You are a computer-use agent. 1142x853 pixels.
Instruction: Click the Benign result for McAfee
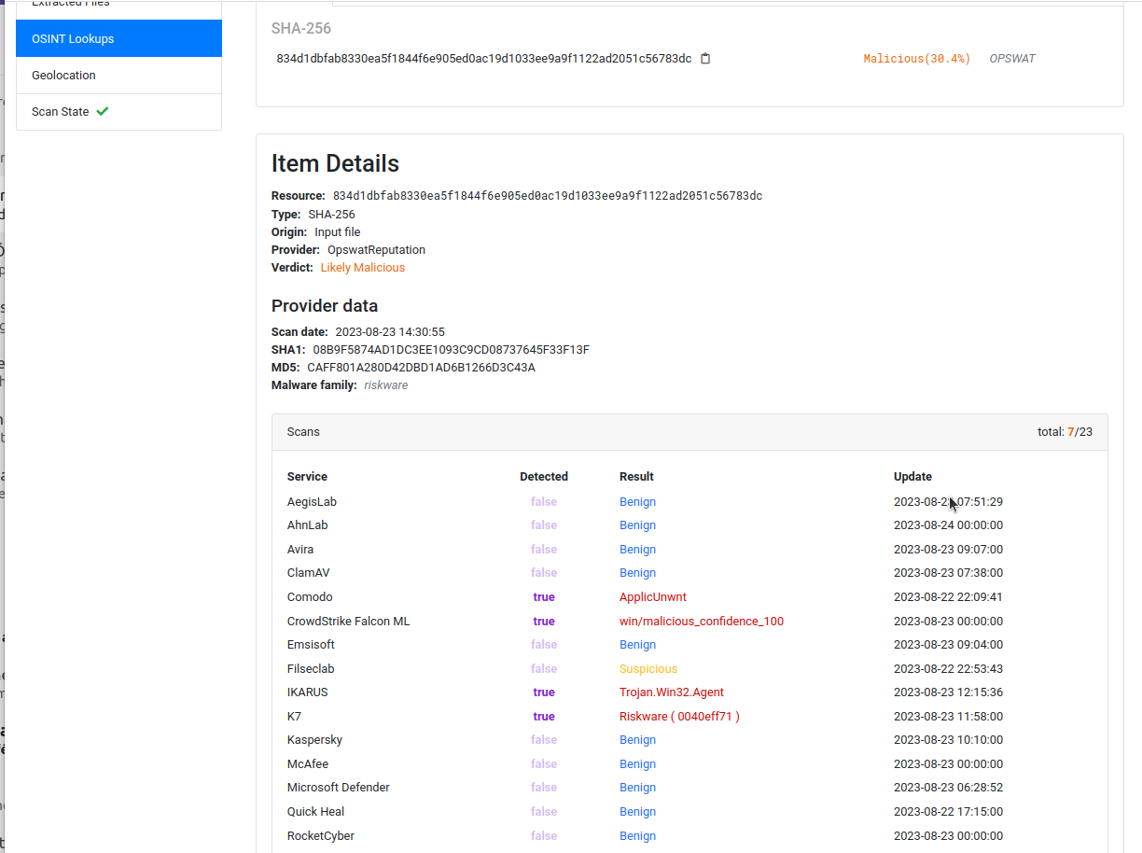637,764
